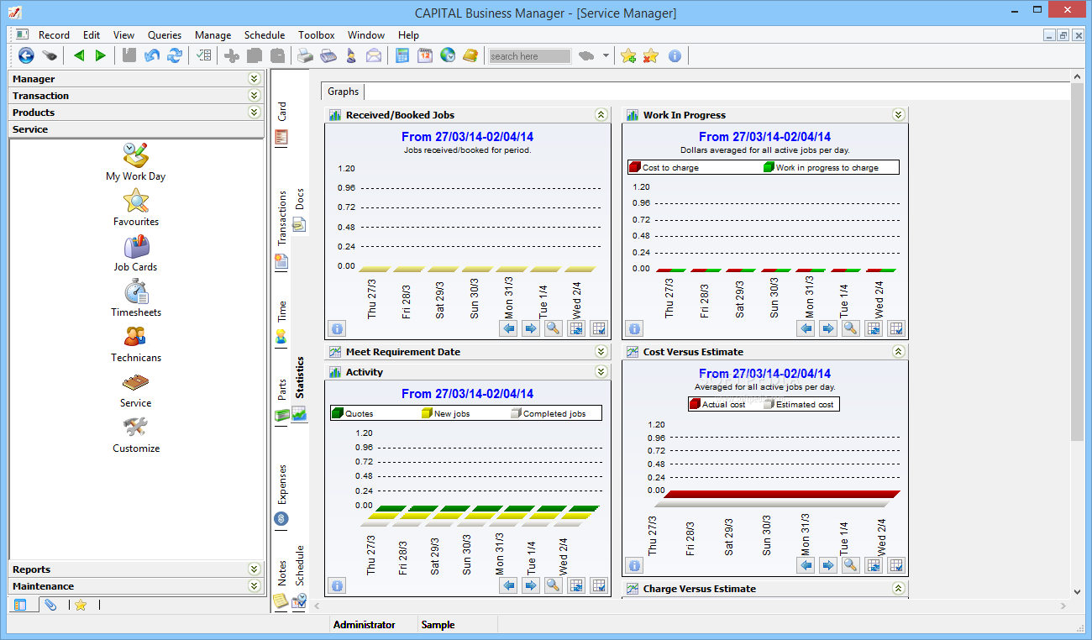Open Favourites in Service panel

pos(135,207)
